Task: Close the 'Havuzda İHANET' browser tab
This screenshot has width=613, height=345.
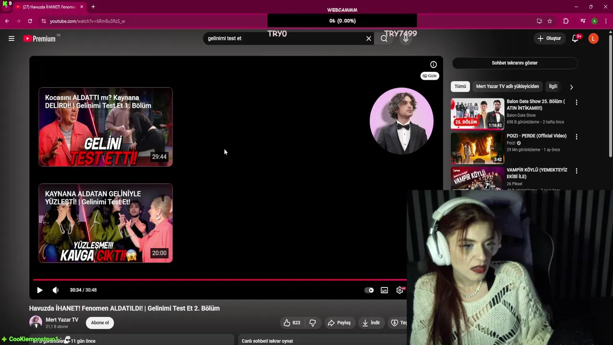Action: tap(81, 7)
